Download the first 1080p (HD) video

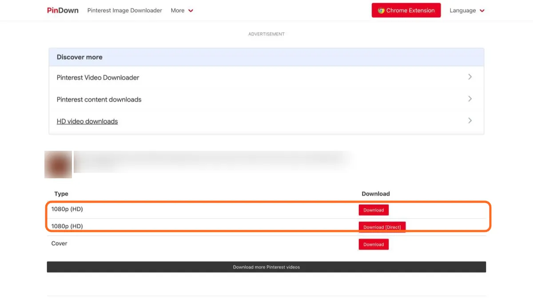pyautogui.click(x=374, y=210)
